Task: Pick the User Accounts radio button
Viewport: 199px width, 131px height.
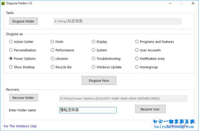Action: tap(137, 50)
